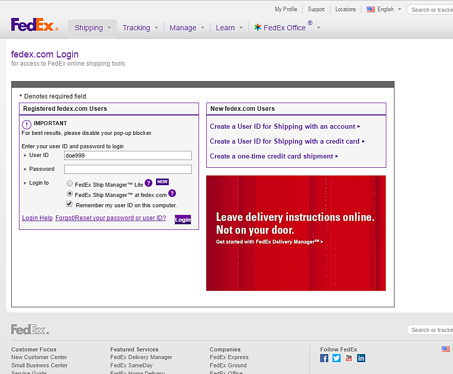Image resolution: width=453 pixels, height=374 pixels.
Task: Open help for Ship Manager at fedex.com
Action: point(172,193)
